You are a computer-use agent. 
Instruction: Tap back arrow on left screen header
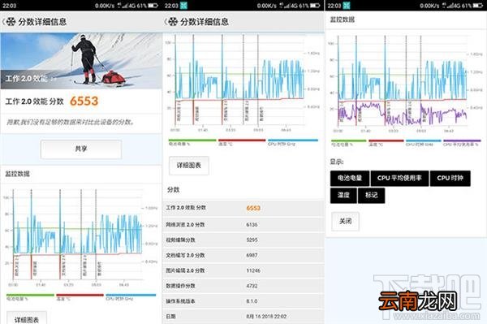coord(3,22)
